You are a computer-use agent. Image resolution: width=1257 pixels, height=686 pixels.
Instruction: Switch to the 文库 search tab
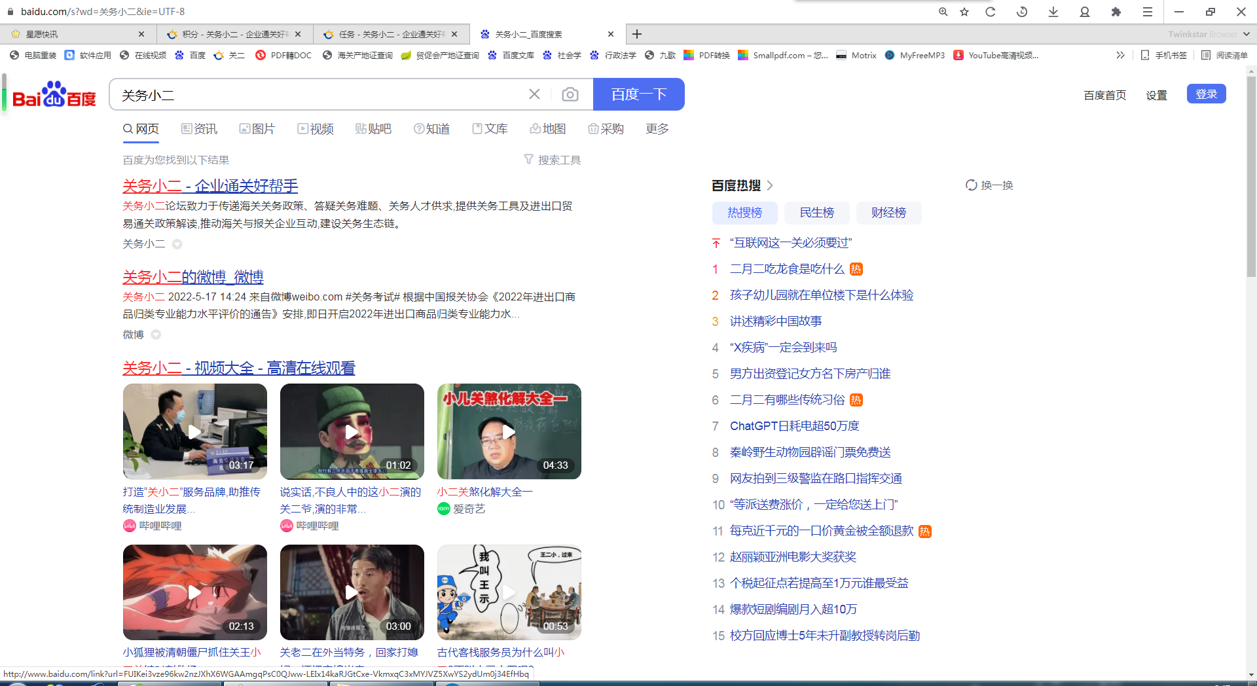[x=490, y=129]
